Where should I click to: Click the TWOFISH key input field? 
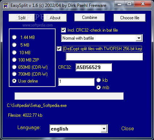point(104,57)
